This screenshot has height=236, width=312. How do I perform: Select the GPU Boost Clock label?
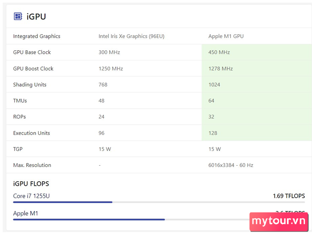click(x=33, y=69)
